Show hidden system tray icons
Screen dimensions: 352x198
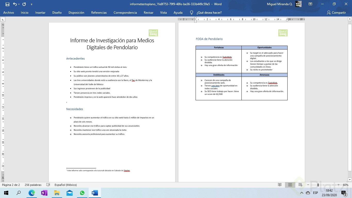[x=301, y=193]
